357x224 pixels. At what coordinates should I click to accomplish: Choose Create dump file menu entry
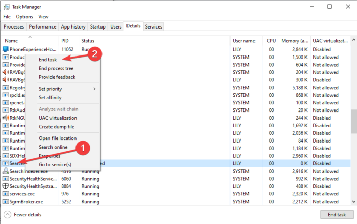[x=57, y=127]
